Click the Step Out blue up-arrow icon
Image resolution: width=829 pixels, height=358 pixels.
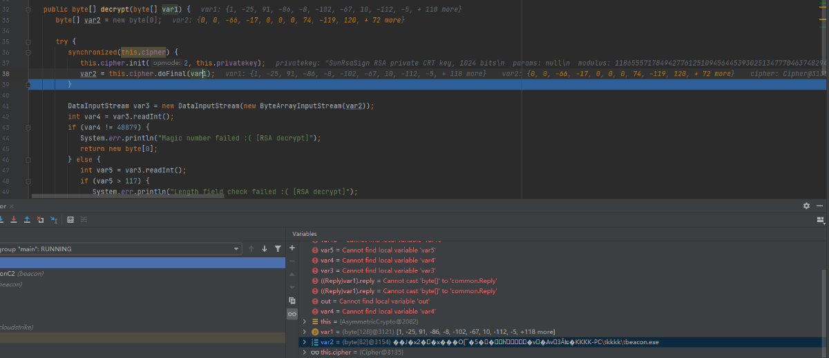pos(27,219)
